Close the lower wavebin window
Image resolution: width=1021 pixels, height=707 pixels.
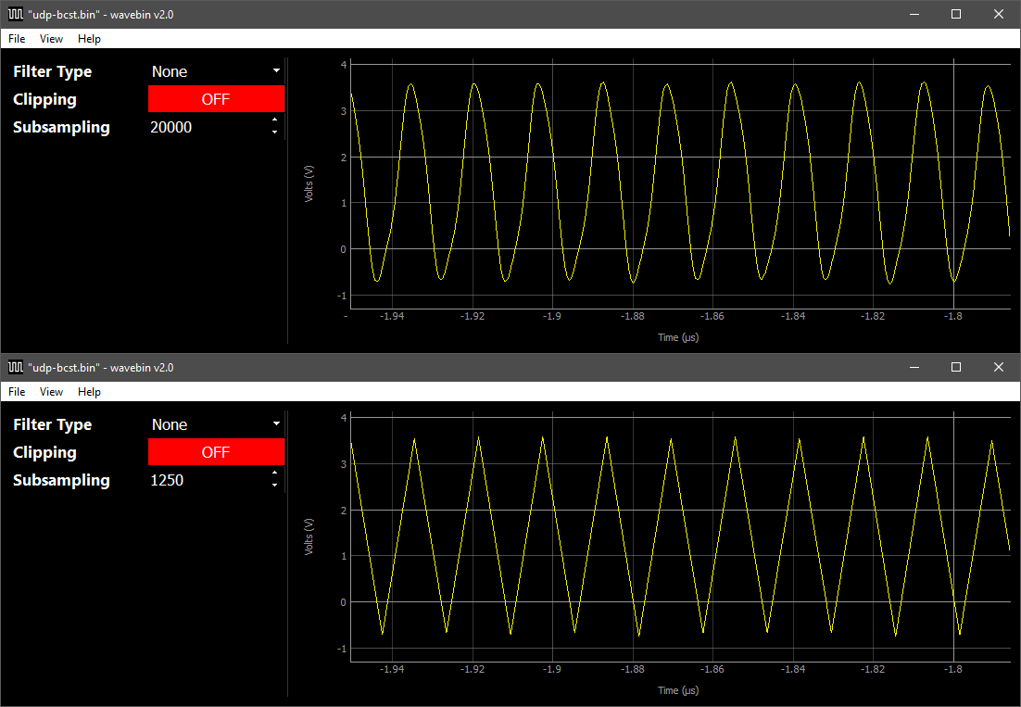(999, 367)
